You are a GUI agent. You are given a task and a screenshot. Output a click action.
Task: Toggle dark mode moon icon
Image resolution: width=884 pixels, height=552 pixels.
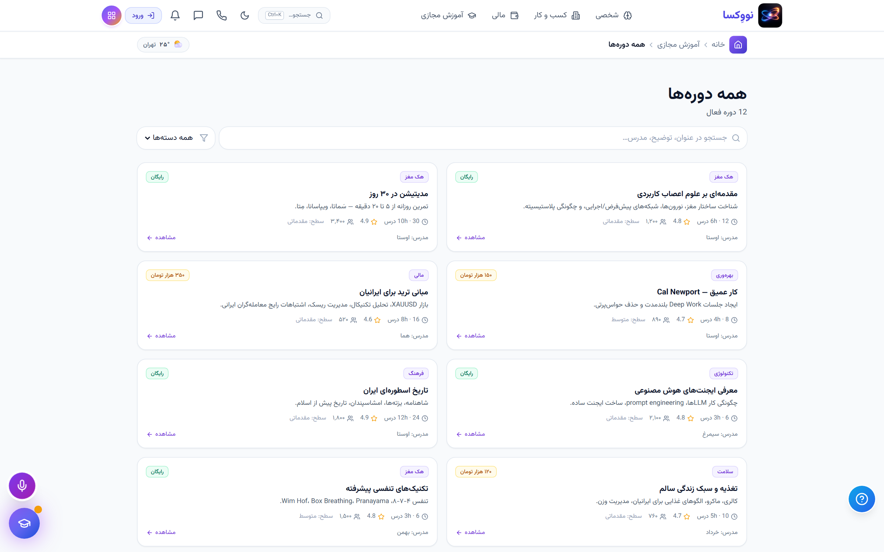click(245, 15)
